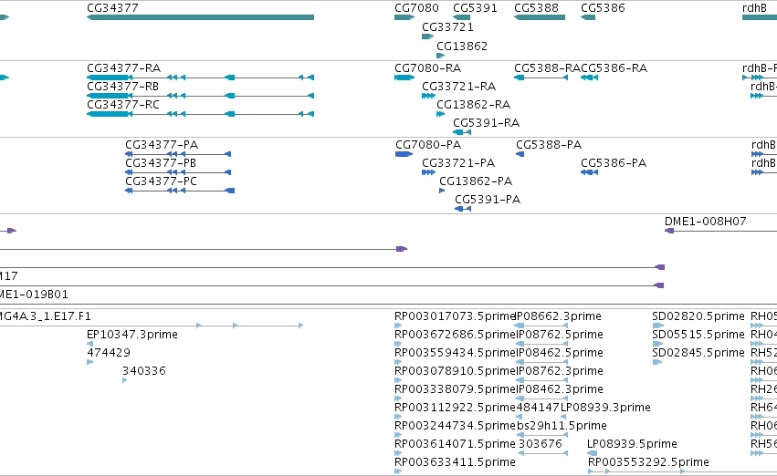777x476 pixels.
Task: Select the LP08939.5prime EST label
Action: (633, 444)
